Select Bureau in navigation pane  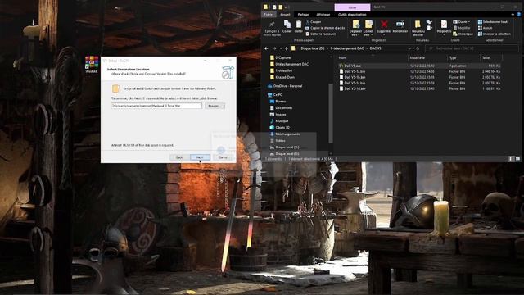click(x=278, y=102)
